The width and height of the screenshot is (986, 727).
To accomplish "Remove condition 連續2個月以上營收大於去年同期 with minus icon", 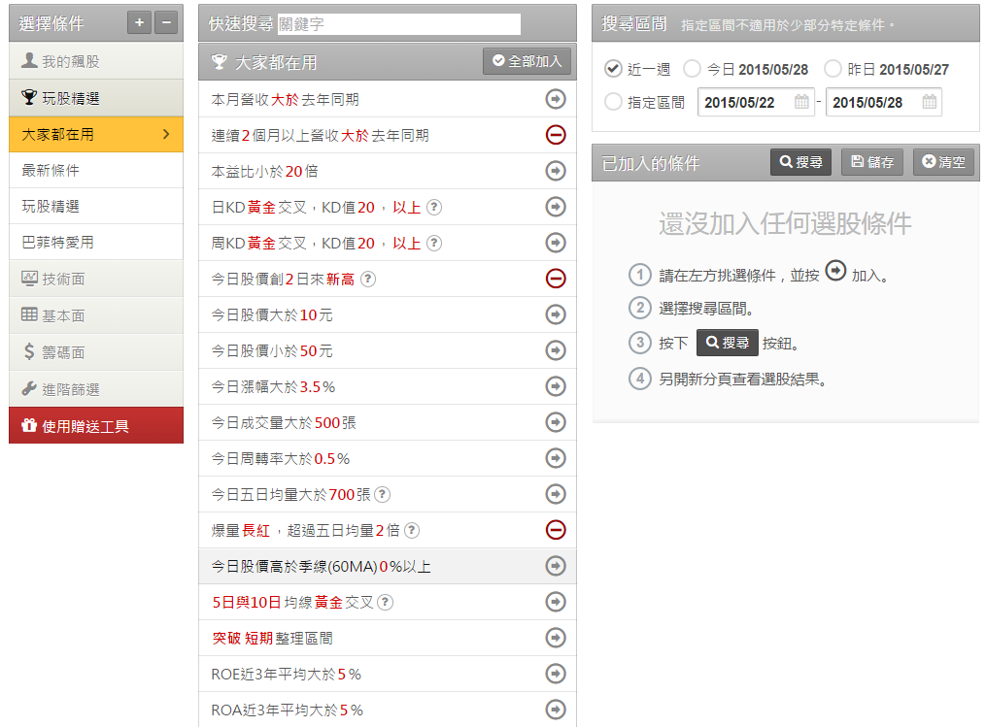I will (556, 135).
